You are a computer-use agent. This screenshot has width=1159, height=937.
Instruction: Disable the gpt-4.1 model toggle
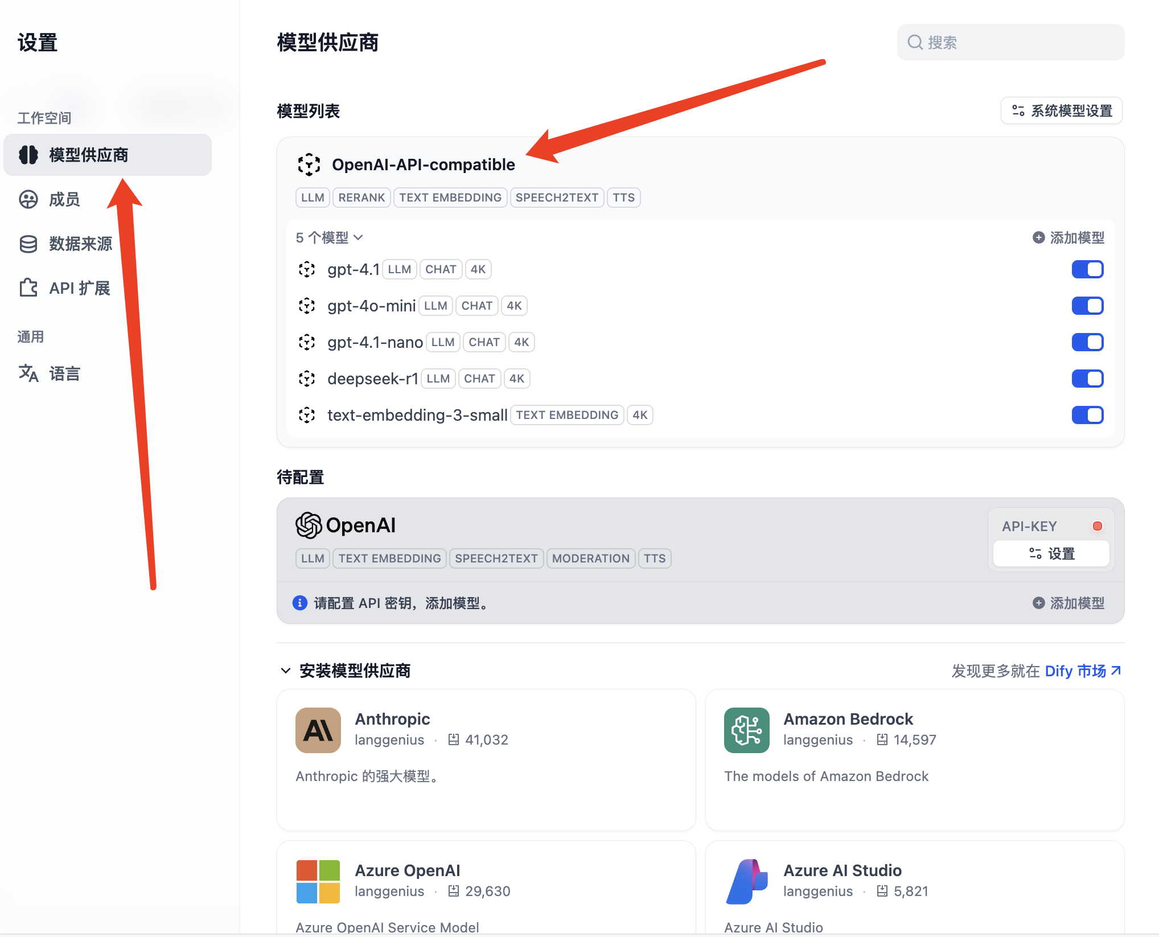coord(1088,269)
